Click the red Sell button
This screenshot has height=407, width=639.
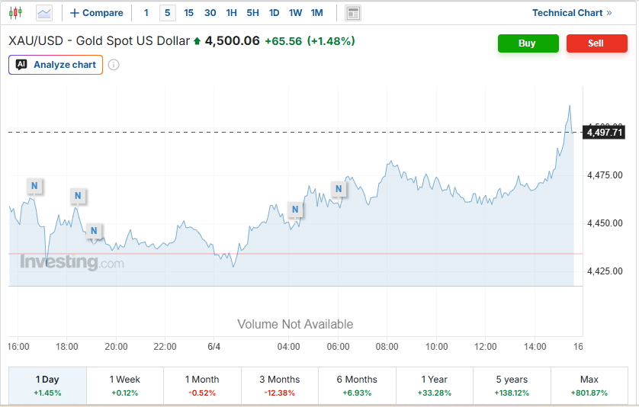click(x=596, y=43)
